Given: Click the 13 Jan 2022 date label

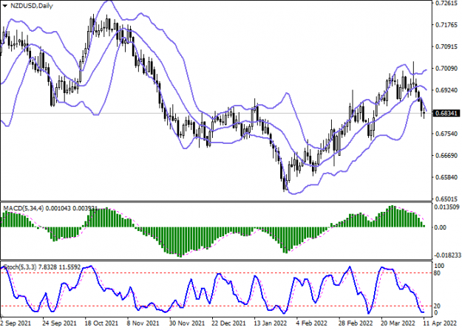Looking at the screenshot, I should (271, 323).
